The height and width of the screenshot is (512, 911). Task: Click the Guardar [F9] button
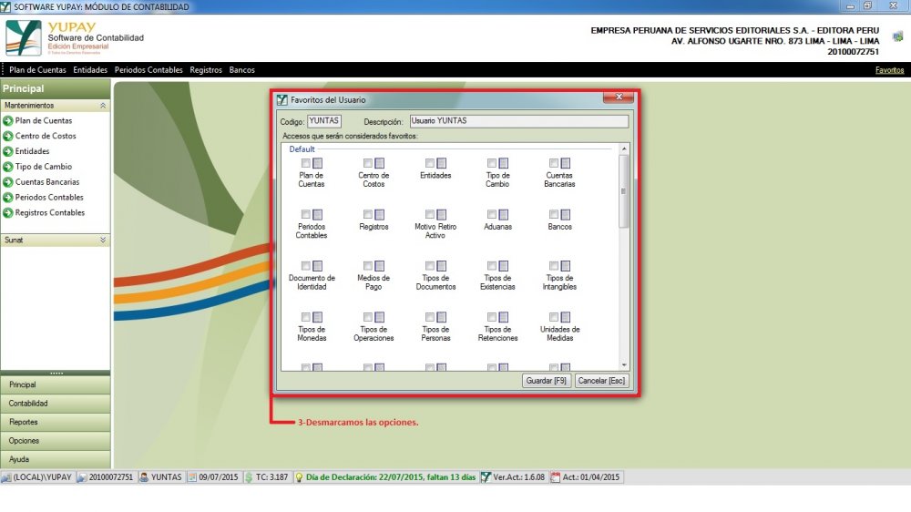(546, 381)
